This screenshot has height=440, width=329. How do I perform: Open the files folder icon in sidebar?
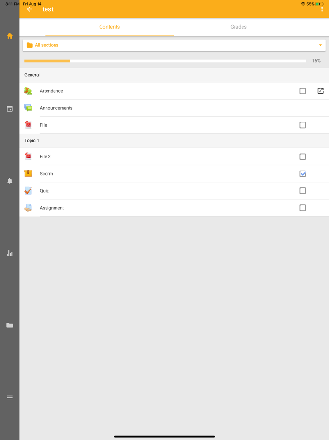point(9,325)
